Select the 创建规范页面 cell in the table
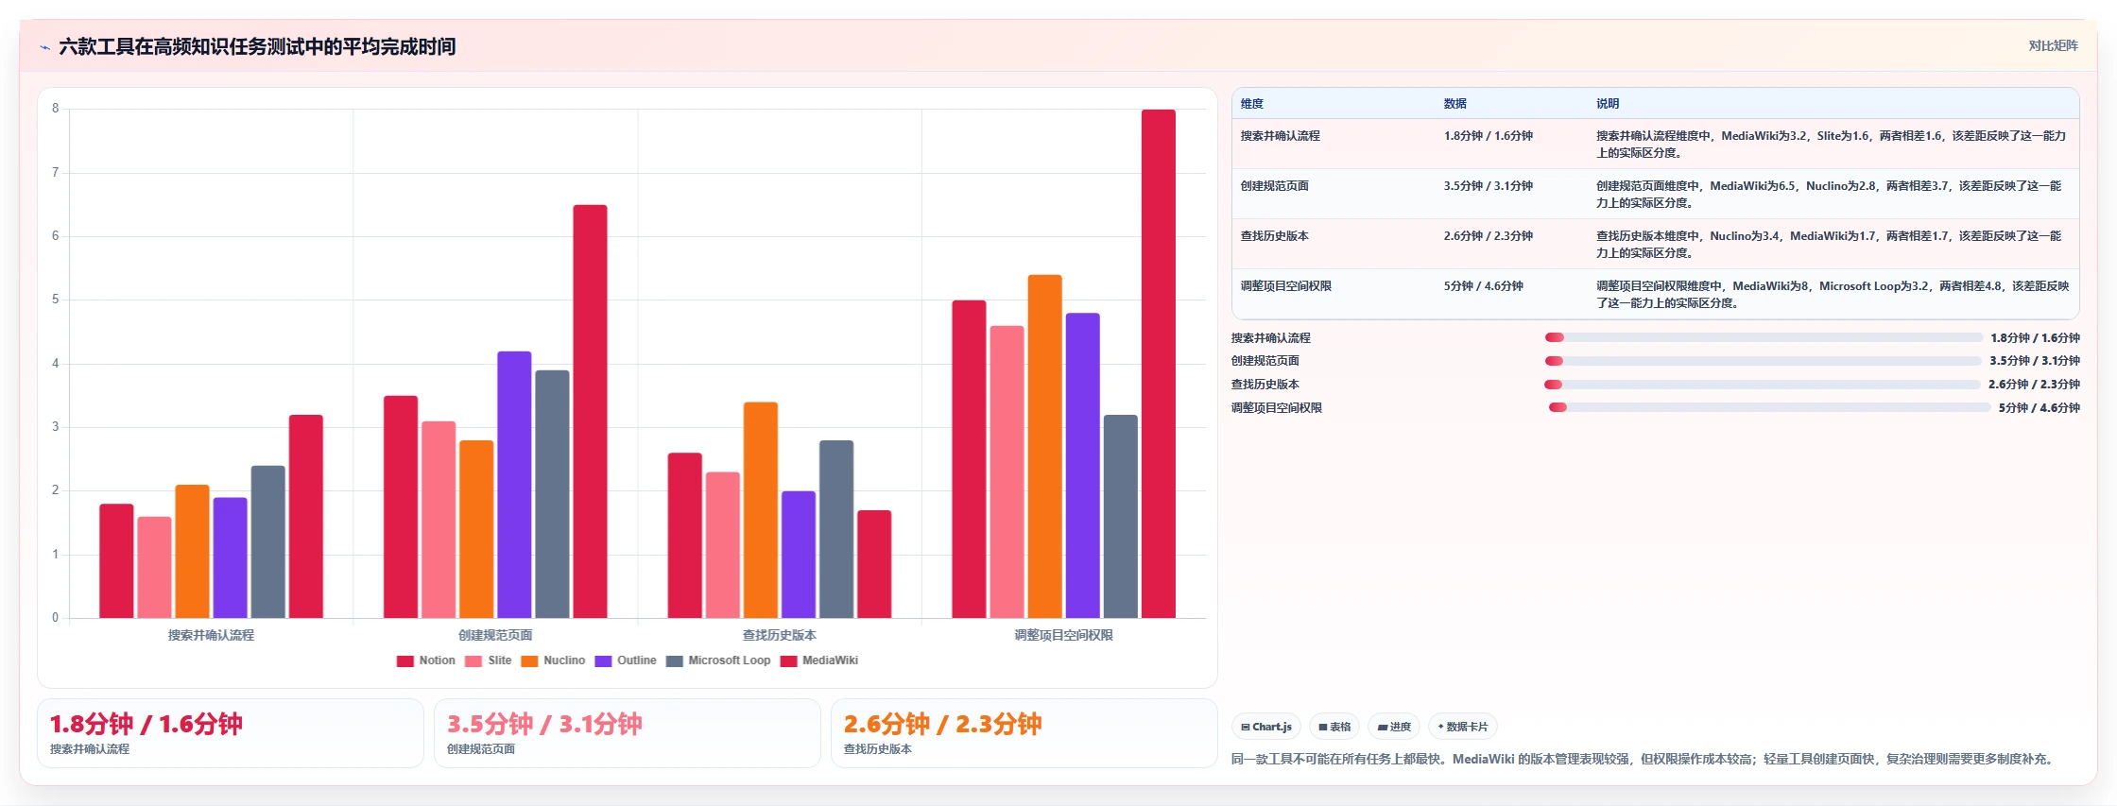Screen dimensions: 2117x806 pyautogui.click(x=1274, y=186)
